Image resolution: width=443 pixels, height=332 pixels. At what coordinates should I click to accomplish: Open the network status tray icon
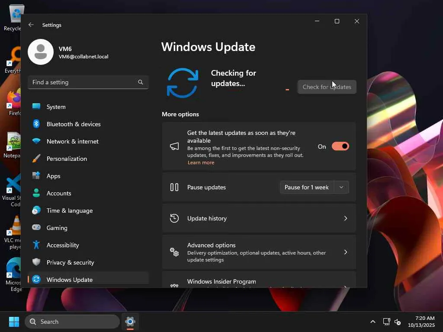tap(386, 322)
